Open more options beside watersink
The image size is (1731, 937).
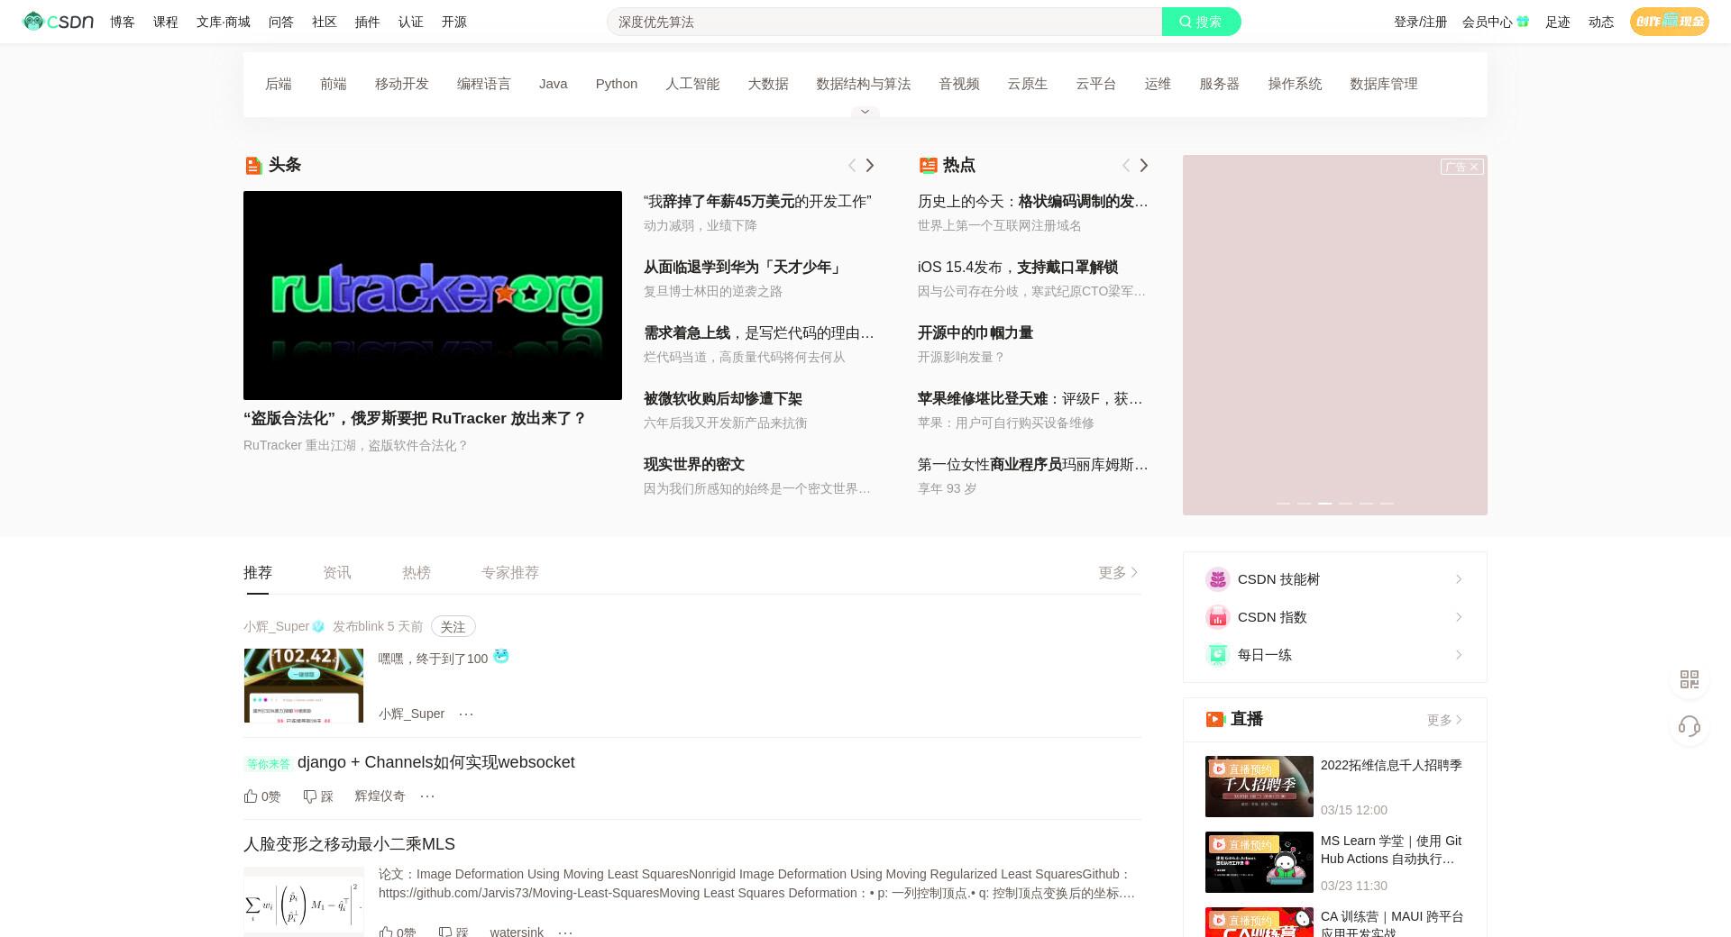tap(565, 932)
